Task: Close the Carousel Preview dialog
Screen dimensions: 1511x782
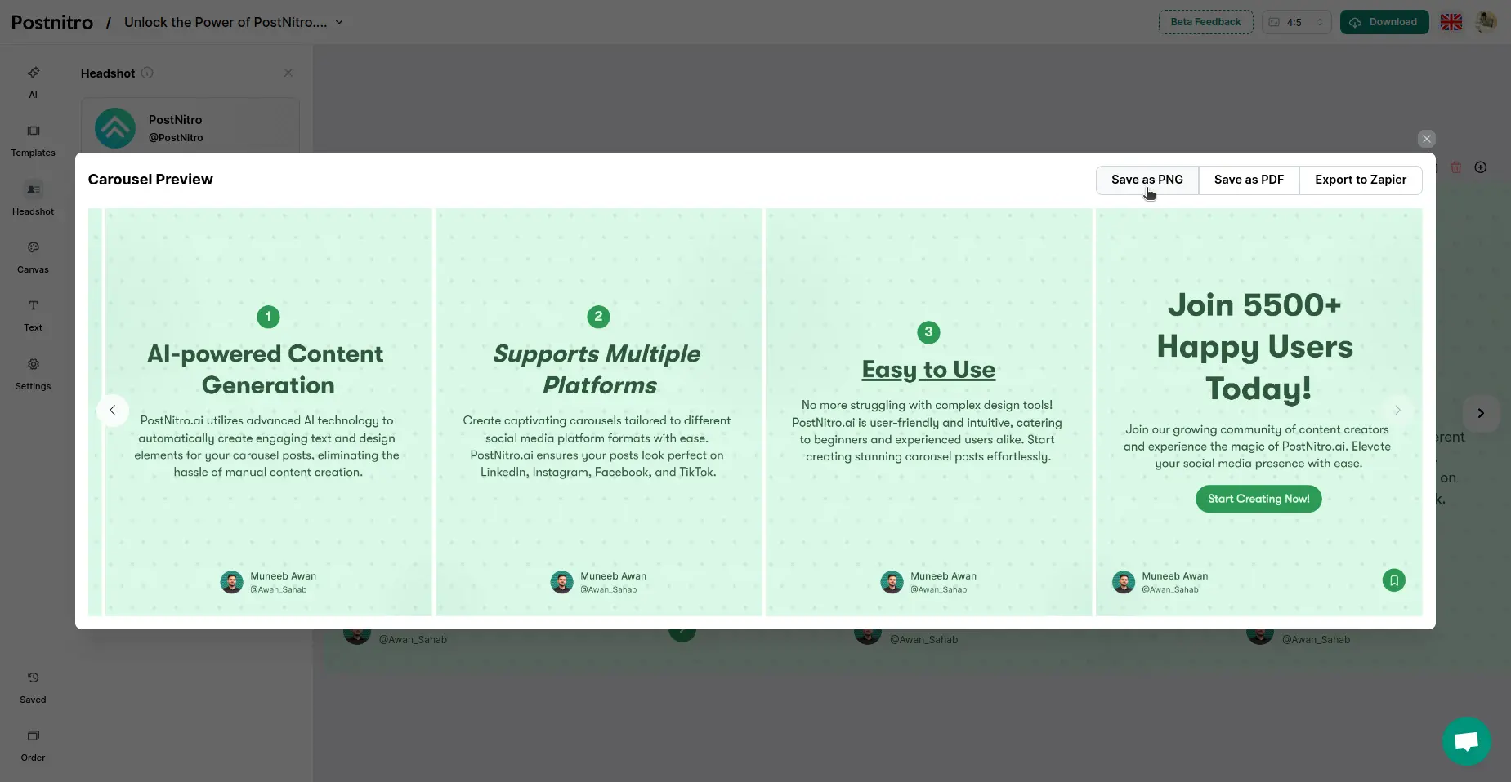Action: pyautogui.click(x=1427, y=139)
